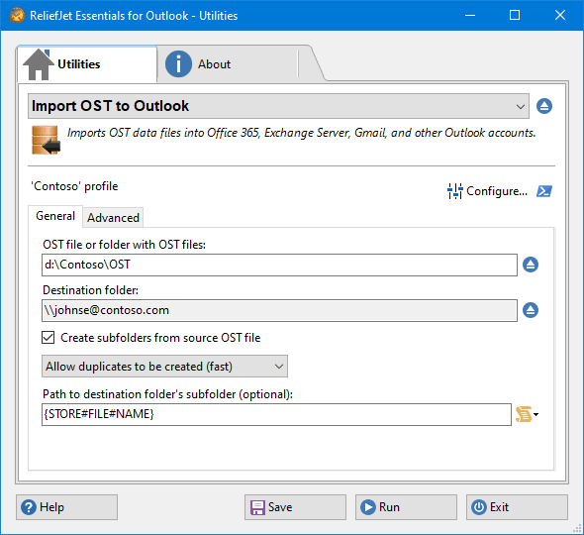Click the subfolder path input field
The height and width of the screenshot is (535, 584).
point(276,414)
